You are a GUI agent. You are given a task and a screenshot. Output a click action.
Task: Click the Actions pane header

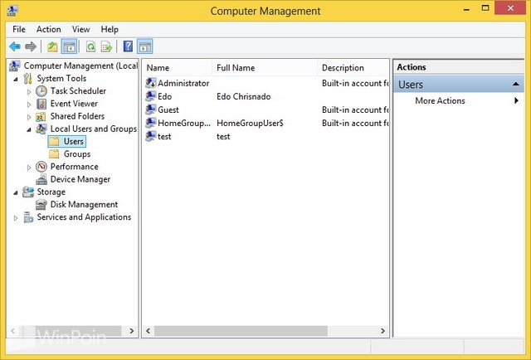(x=459, y=67)
